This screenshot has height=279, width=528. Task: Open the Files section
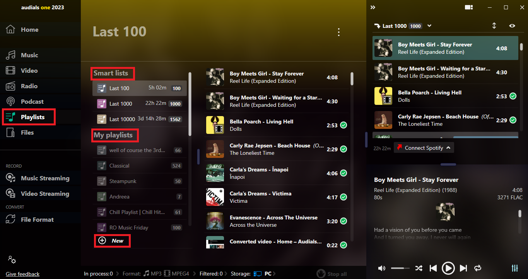coord(27,133)
